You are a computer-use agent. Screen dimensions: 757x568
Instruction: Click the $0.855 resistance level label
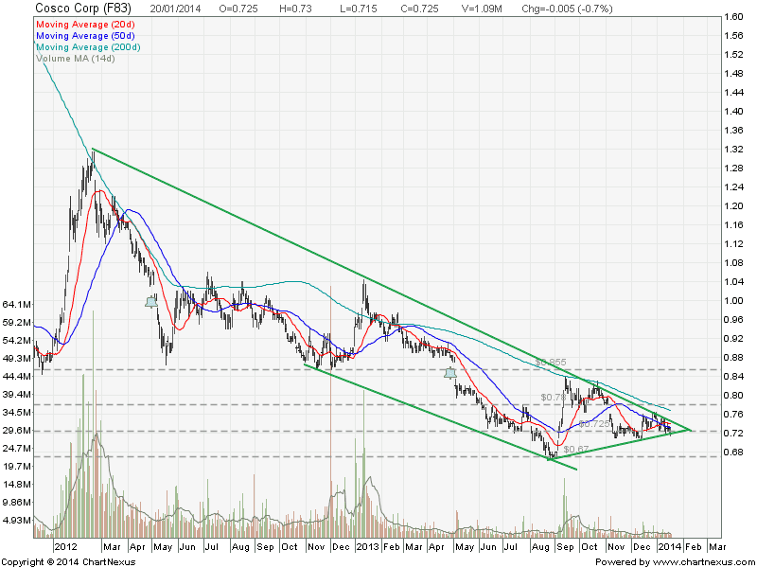click(551, 363)
